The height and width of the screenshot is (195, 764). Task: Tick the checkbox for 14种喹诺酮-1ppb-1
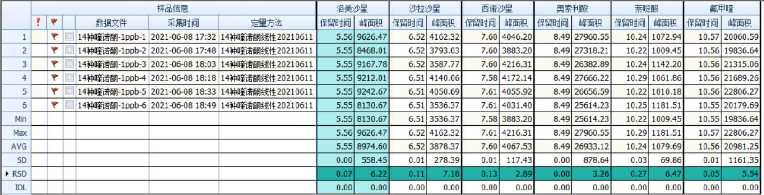tap(69, 36)
